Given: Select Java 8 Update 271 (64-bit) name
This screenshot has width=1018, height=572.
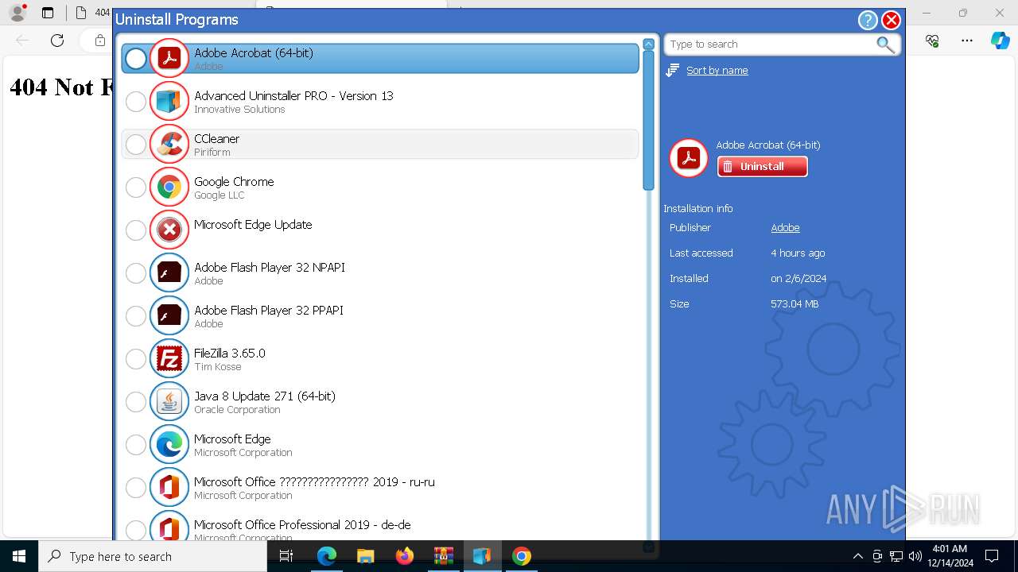Looking at the screenshot, I should [x=265, y=396].
